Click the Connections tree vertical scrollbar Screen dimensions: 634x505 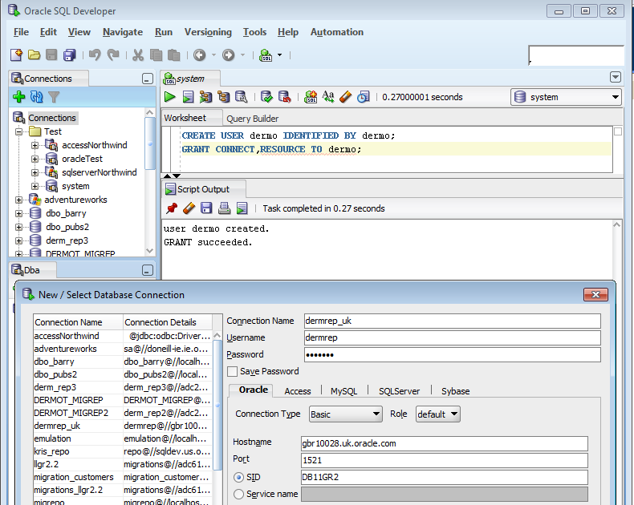pyautogui.click(x=149, y=143)
